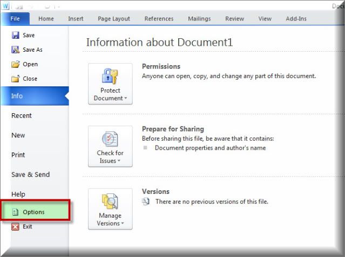Click the red Exit X icon
345x257 pixels.
tap(15, 226)
